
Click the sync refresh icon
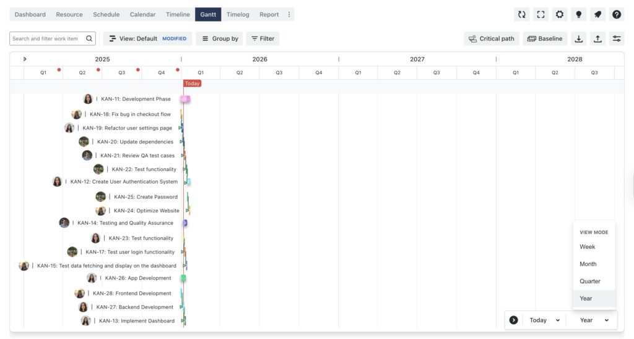coord(521,15)
